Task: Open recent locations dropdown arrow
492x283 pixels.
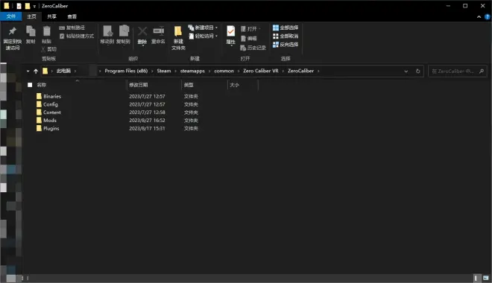Action: tap(28, 71)
